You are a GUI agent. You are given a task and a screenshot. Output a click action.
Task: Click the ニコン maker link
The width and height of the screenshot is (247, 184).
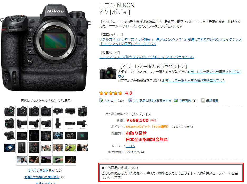click(130, 146)
